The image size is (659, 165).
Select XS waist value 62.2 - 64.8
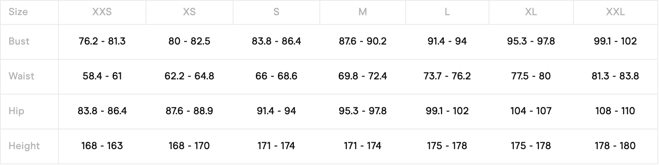pyautogui.click(x=189, y=76)
